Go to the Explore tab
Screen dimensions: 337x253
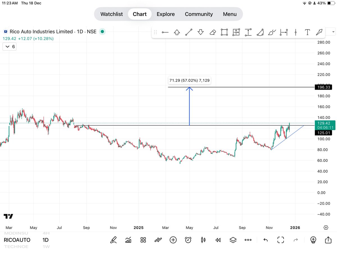[x=166, y=14]
